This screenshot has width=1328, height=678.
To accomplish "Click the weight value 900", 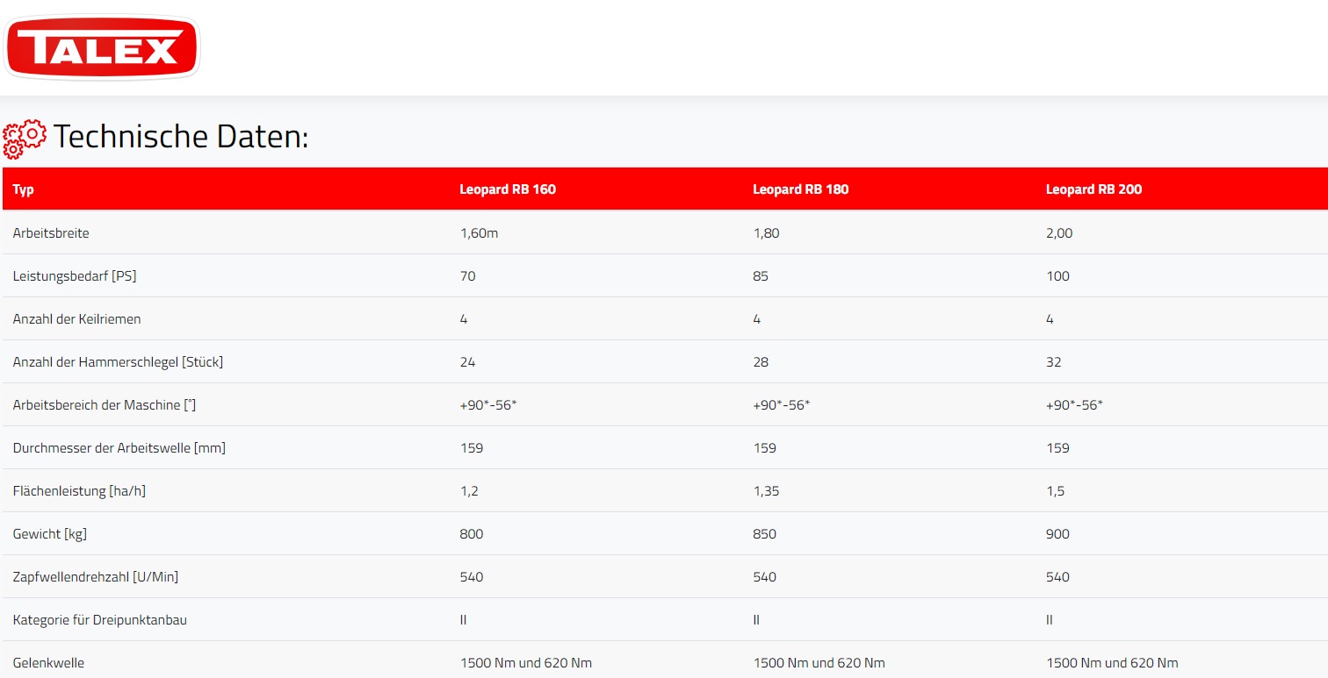I will click(x=1058, y=534).
